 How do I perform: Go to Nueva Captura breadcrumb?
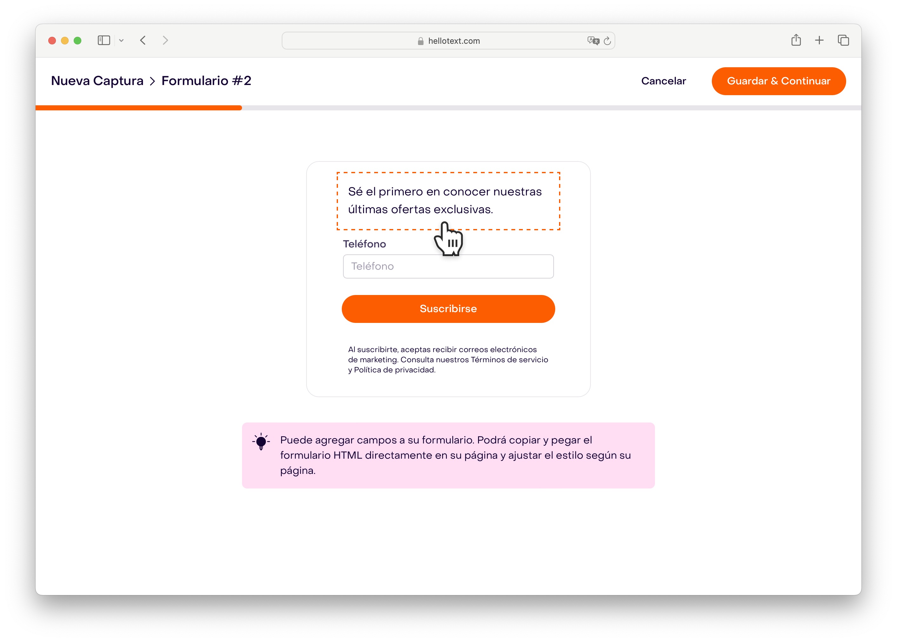click(97, 81)
